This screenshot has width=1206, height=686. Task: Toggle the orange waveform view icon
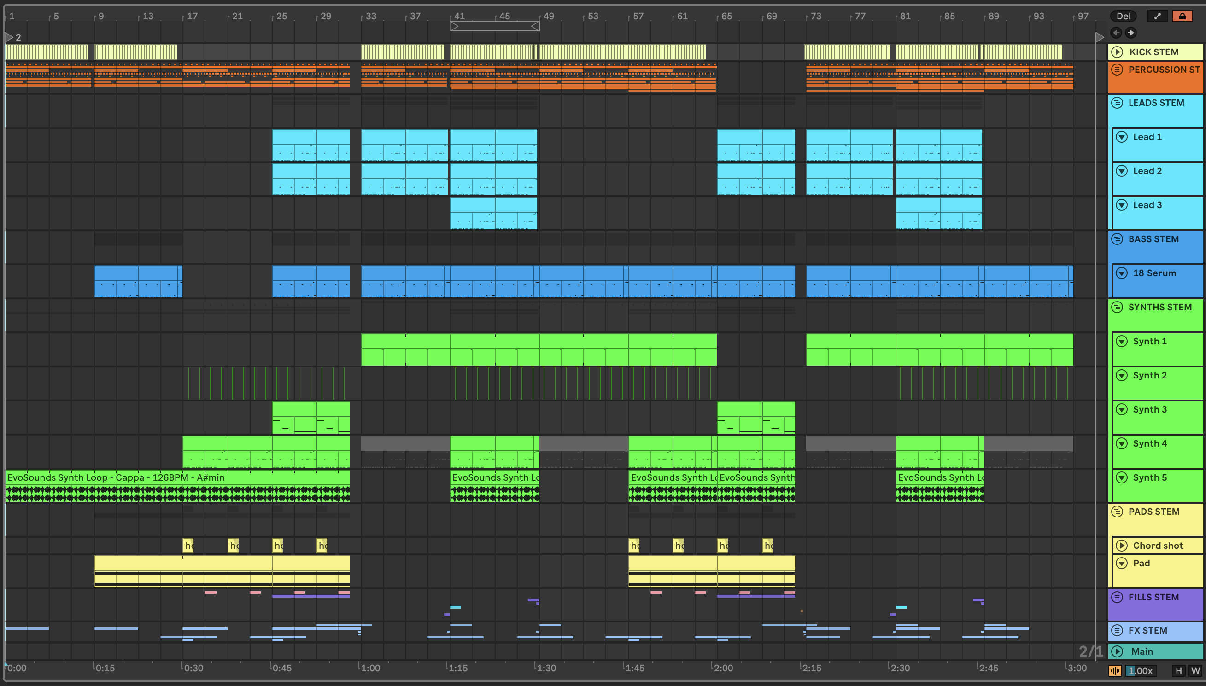(1115, 670)
